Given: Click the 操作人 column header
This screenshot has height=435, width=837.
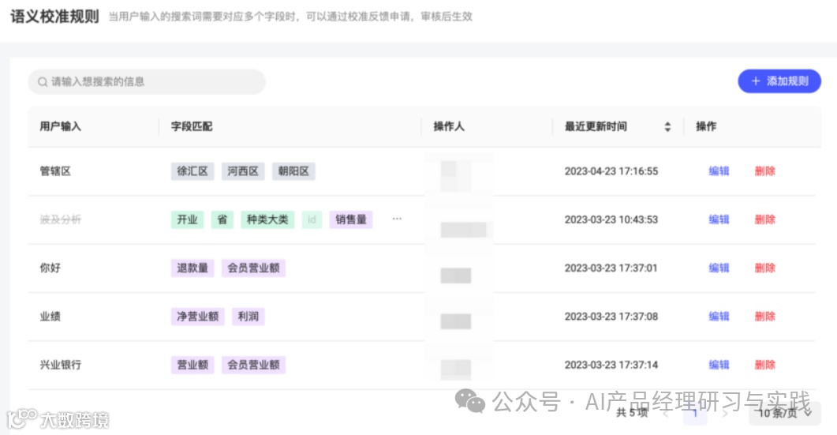Looking at the screenshot, I should pyautogui.click(x=449, y=126).
